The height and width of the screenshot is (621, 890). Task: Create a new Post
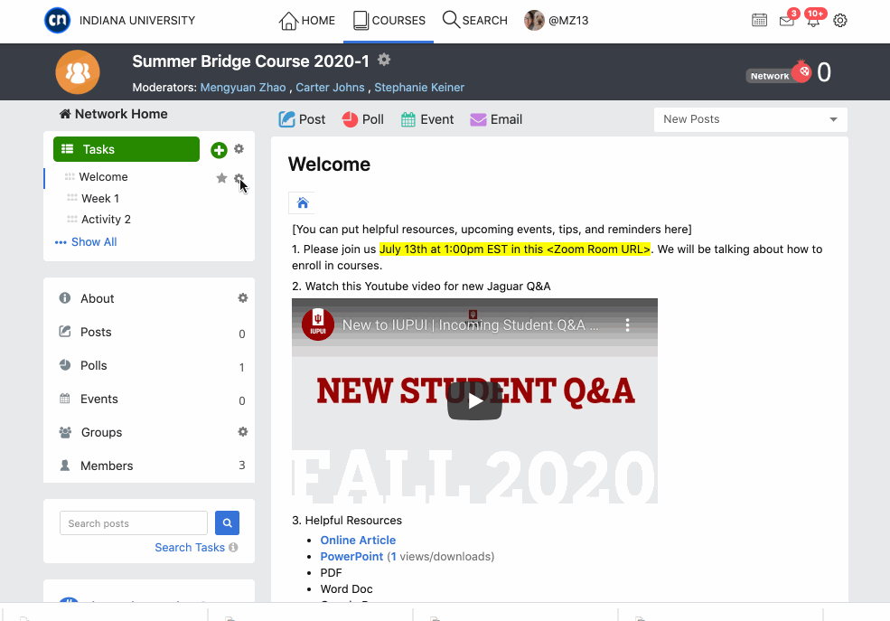click(x=302, y=119)
